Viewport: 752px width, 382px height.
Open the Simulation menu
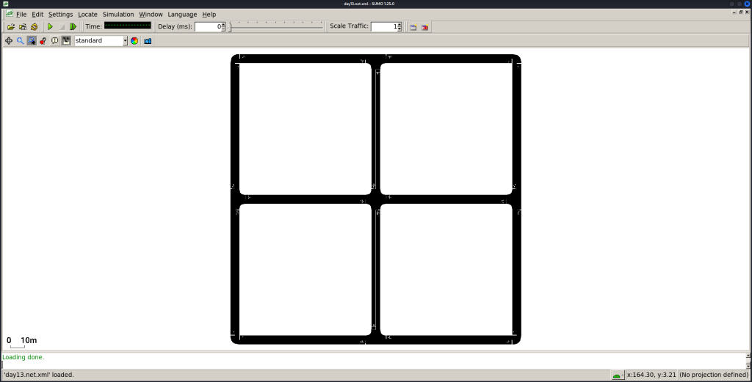[x=118, y=15]
